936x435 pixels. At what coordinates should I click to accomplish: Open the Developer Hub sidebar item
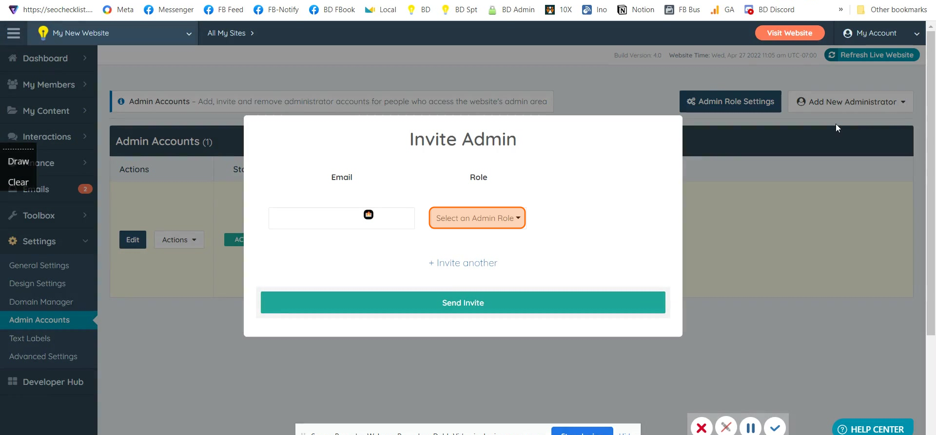click(49, 382)
